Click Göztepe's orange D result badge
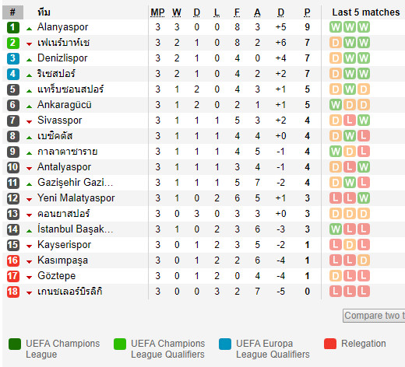 point(336,276)
